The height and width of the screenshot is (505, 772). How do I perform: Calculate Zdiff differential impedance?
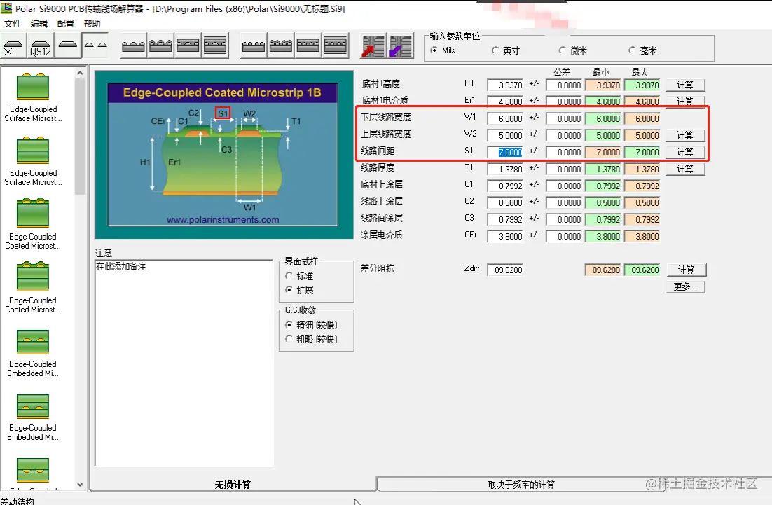[x=687, y=270]
